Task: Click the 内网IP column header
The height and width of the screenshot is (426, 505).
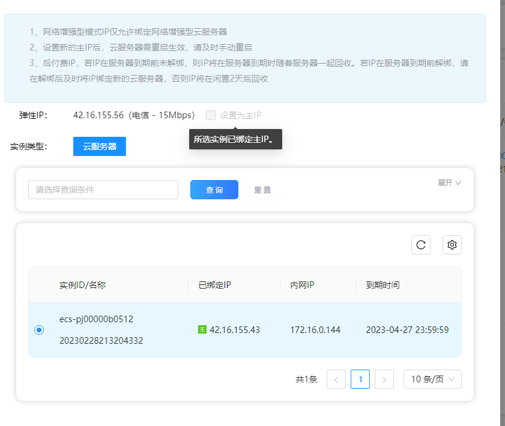Action: pyautogui.click(x=302, y=285)
